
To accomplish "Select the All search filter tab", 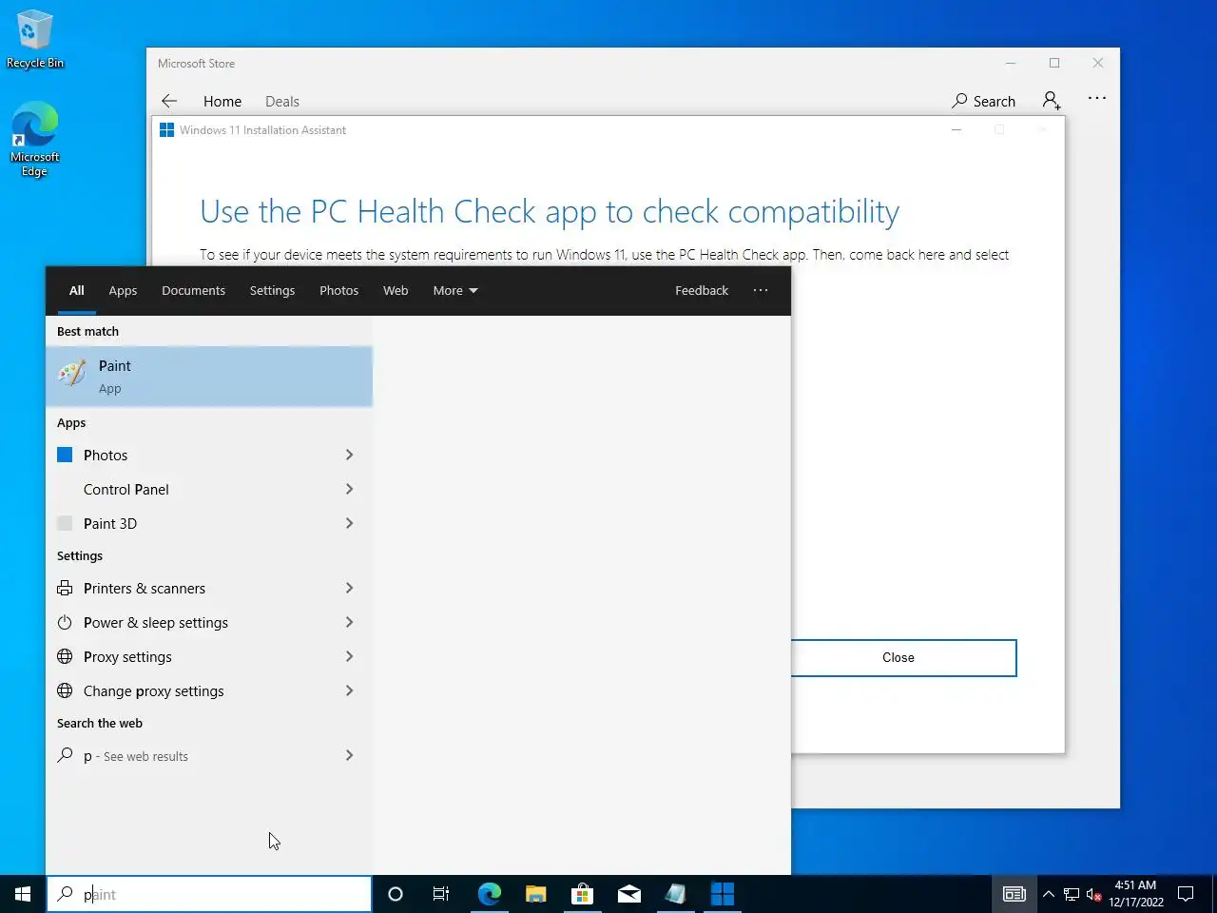I will [x=77, y=290].
